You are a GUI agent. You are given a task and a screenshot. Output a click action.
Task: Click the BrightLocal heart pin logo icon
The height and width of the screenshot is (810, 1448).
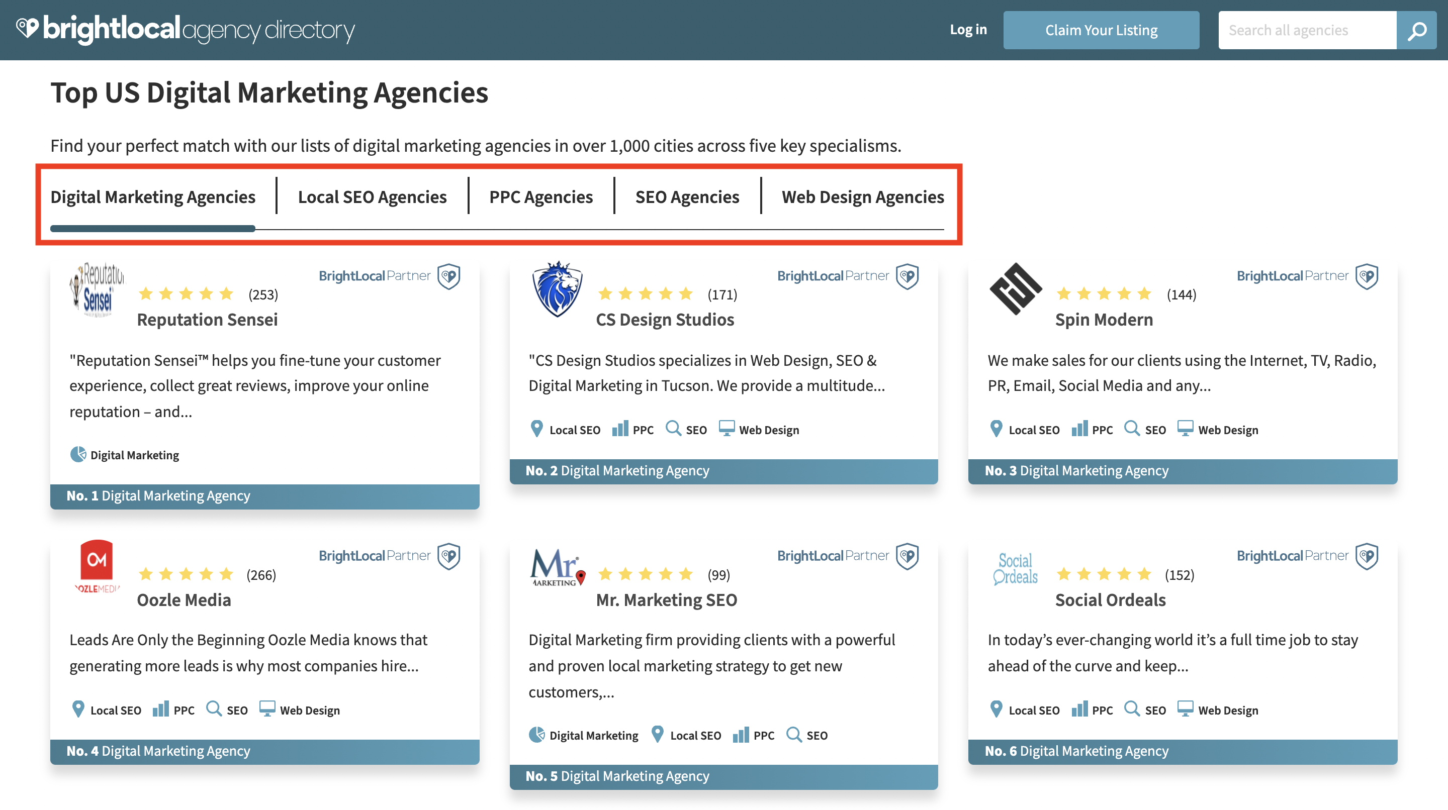click(x=27, y=28)
